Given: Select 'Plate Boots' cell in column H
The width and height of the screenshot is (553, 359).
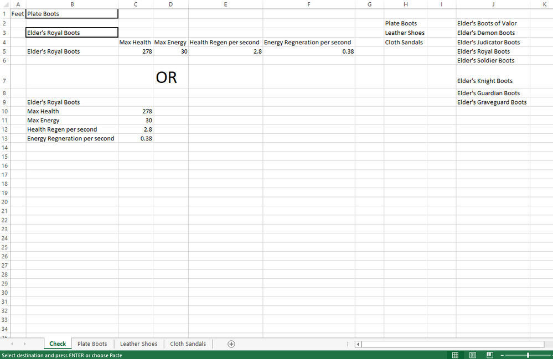Looking at the screenshot, I should click(x=406, y=23).
